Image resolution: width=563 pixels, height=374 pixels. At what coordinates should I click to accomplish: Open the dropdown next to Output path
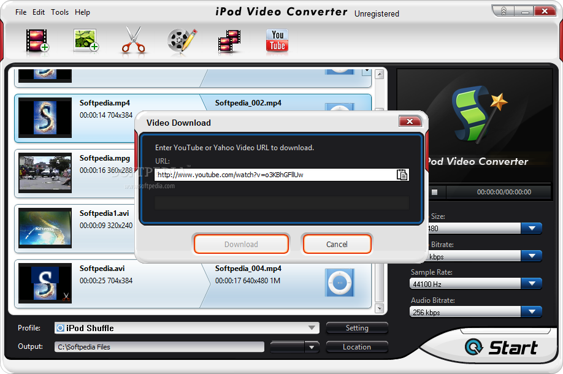tap(312, 347)
